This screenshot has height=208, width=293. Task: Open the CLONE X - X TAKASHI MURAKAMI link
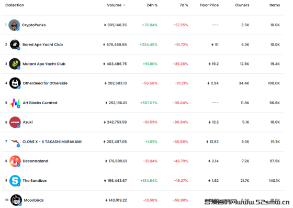(52, 141)
